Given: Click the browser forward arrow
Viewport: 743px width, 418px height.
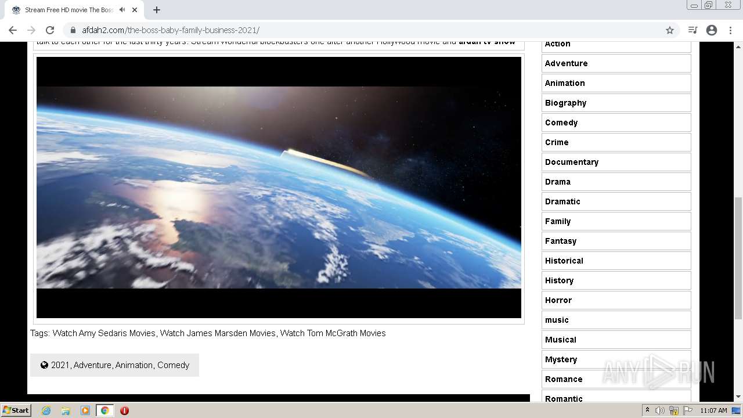Looking at the screenshot, I should [31, 30].
